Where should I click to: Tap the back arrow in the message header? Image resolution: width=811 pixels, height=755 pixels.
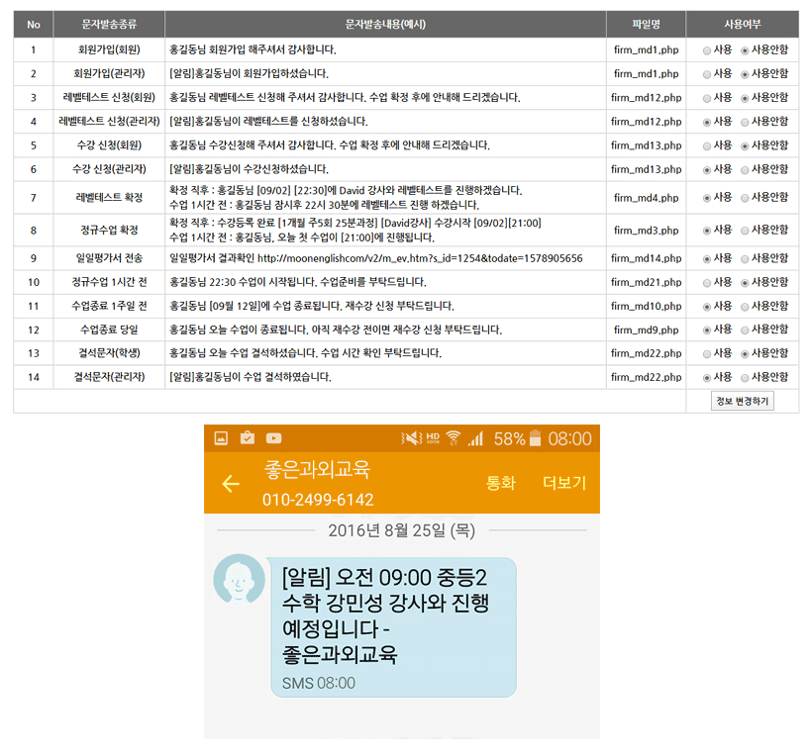tap(231, 484)
